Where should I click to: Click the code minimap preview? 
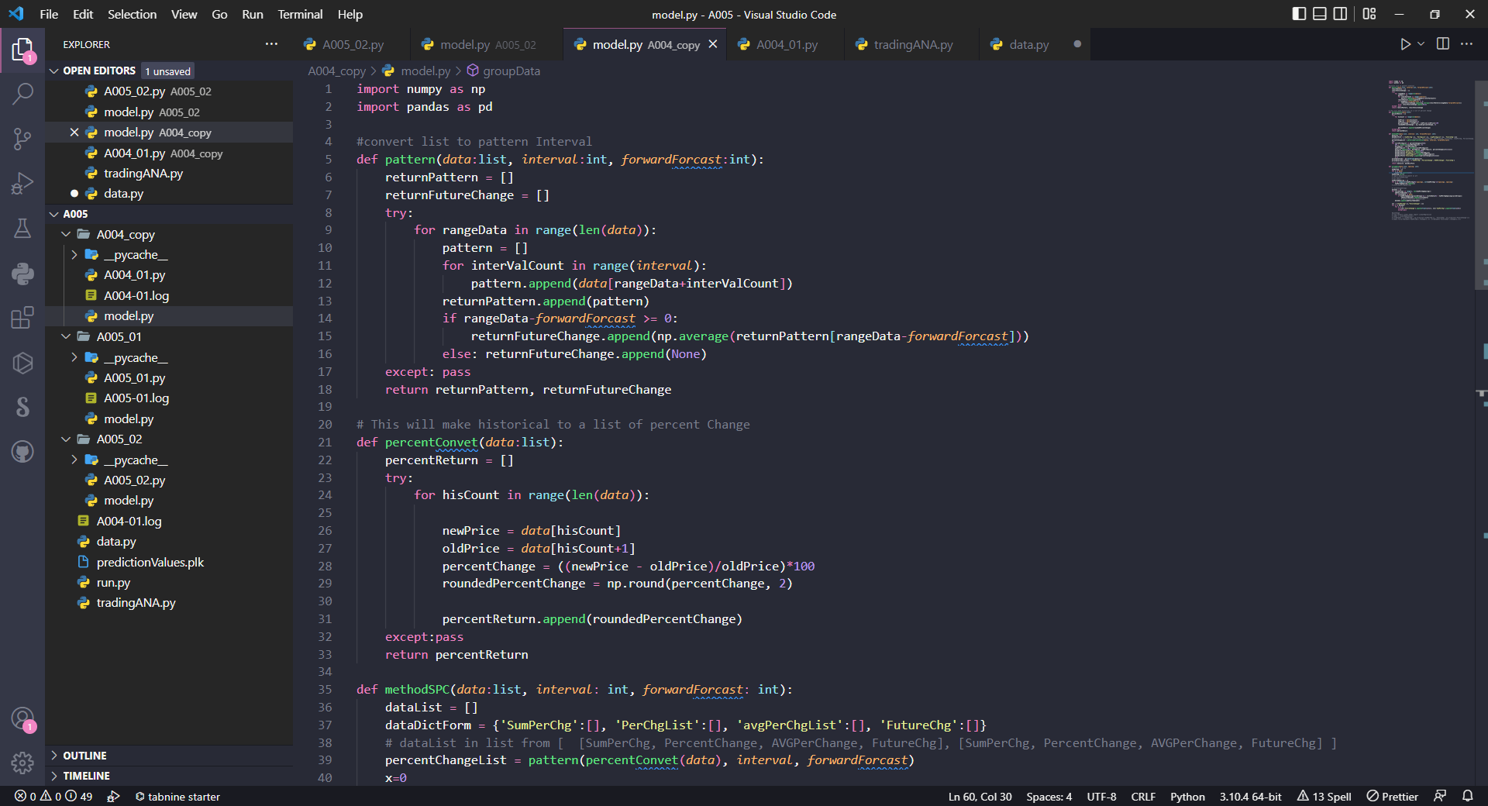(1430, 151)
